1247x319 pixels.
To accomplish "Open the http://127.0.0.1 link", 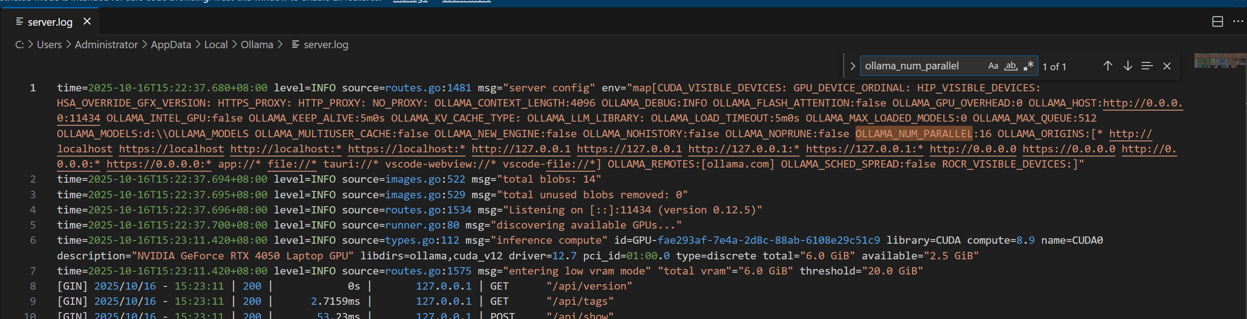I will [521, 149].
